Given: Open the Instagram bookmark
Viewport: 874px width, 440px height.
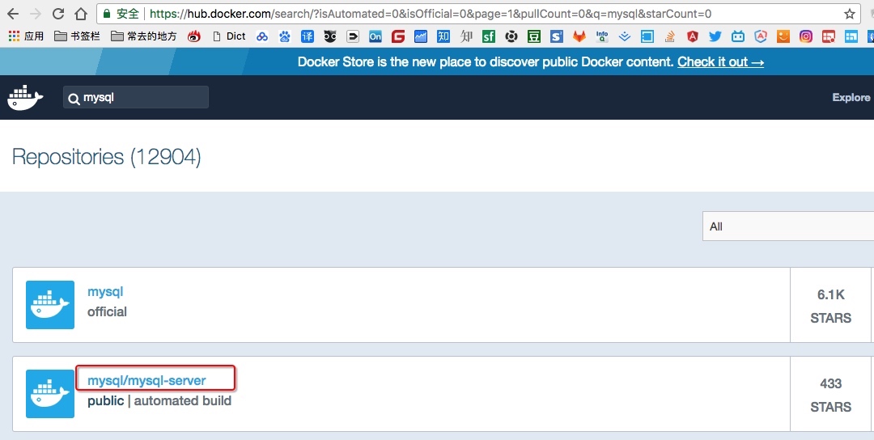Looking at the screenshot, I should coord(806,36).
